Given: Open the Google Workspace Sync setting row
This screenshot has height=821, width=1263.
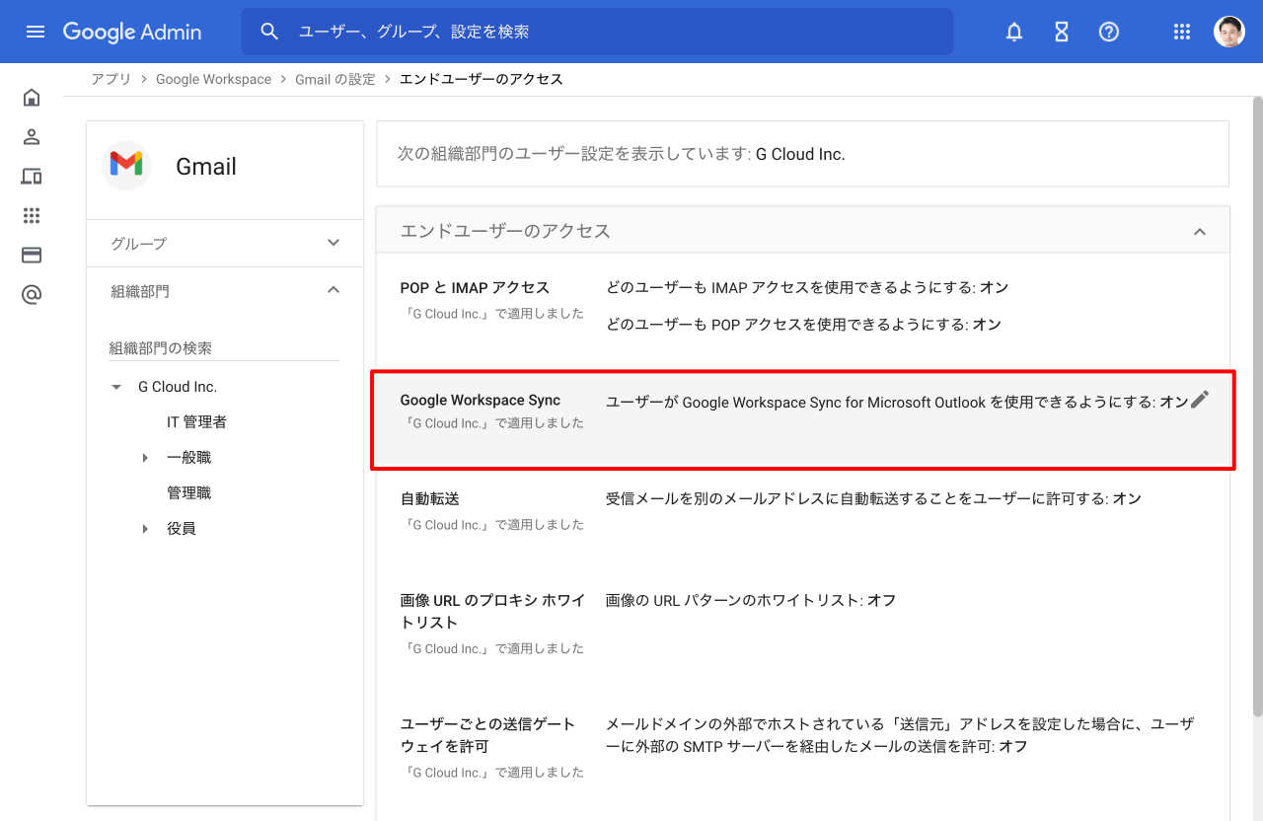Looking at the screenshot, I should pyautogui.click(x=803, y=420).
